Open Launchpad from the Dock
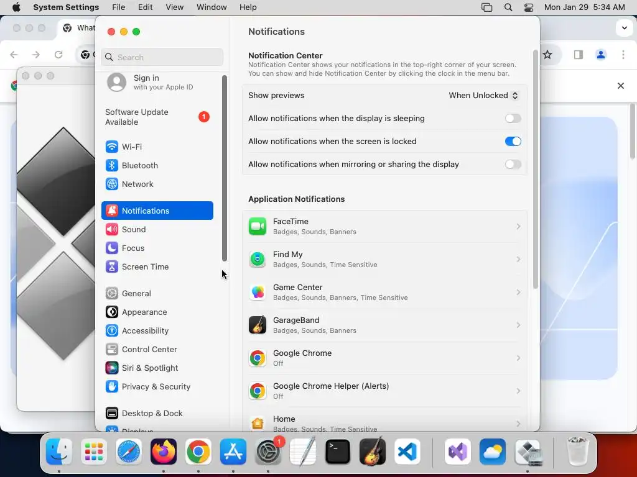This screenshot has height=477, width=637. click(x=94, y=452)
